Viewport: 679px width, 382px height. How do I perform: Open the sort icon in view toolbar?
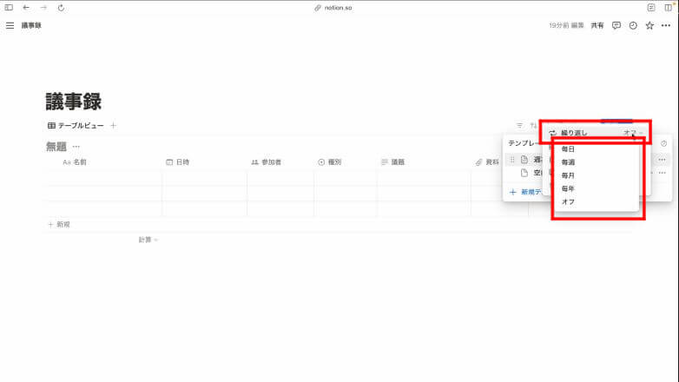click(533, 126)
